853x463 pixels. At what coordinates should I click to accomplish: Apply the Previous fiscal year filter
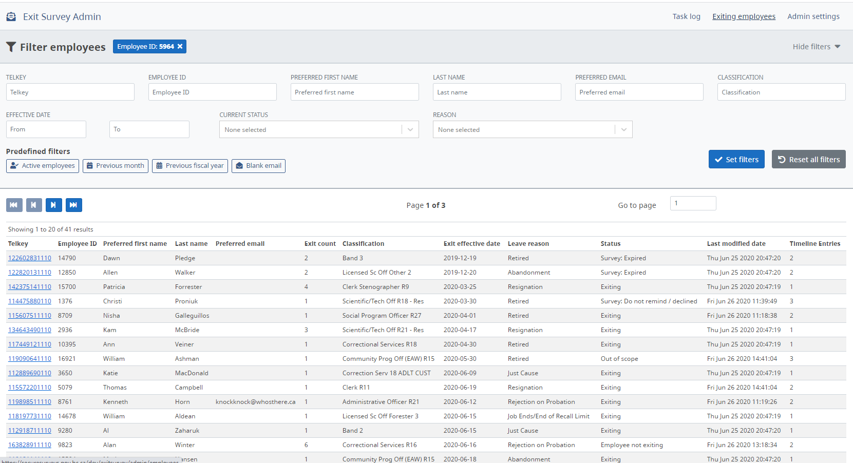[x=189, y=166]
